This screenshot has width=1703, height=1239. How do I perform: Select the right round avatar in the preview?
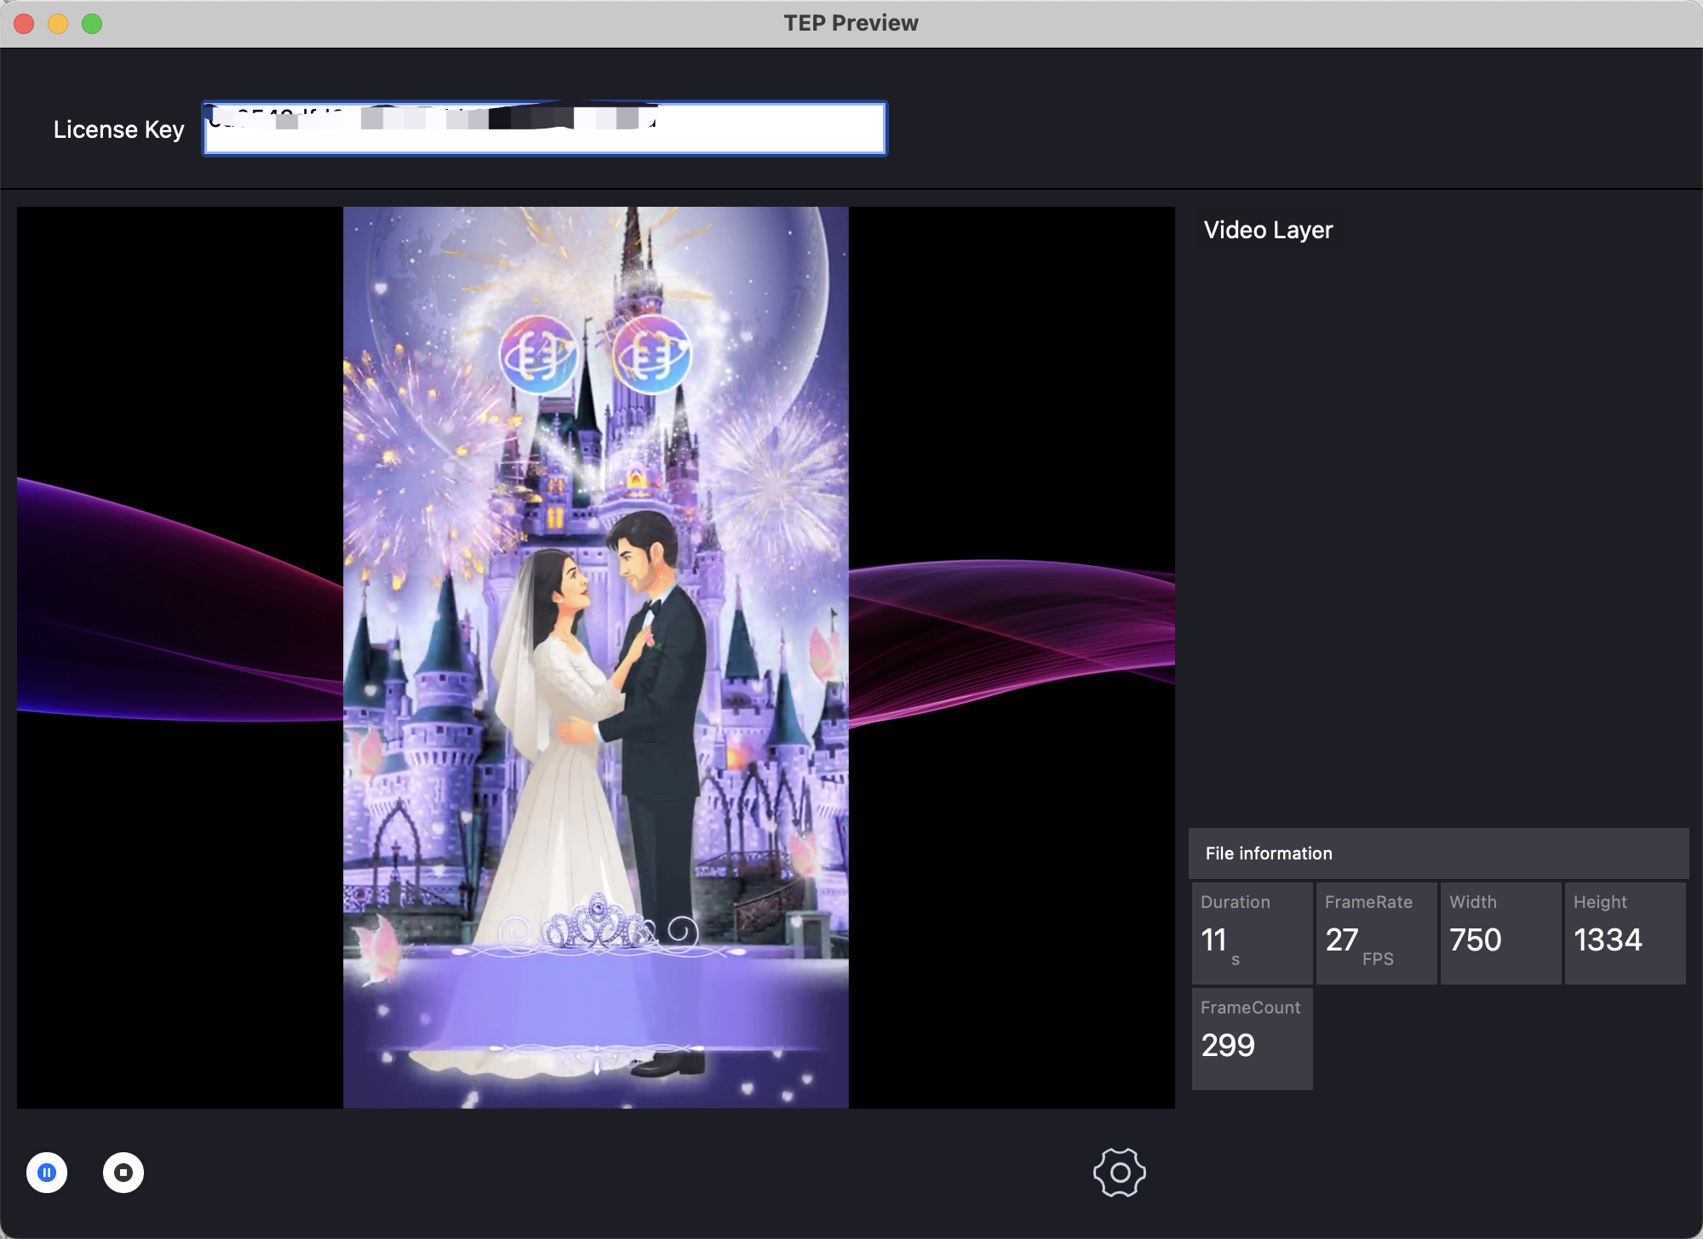click(652, 355)
